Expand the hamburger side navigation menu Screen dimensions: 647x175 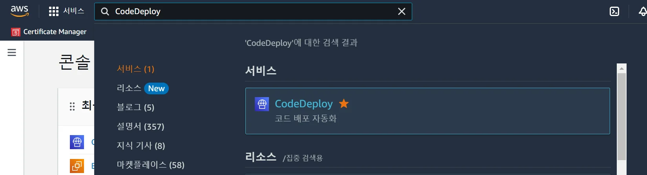12,52
